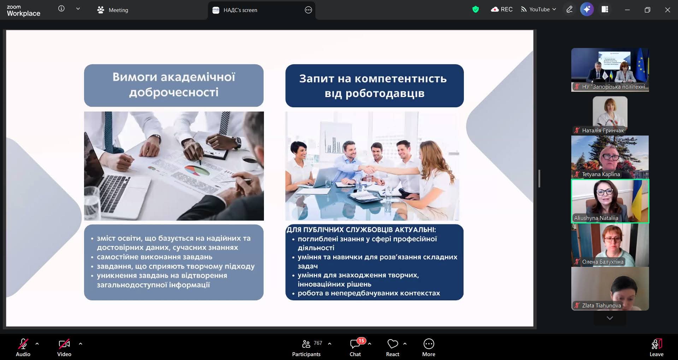
Task: Open the More options icon
Action: tap(429, 348)
